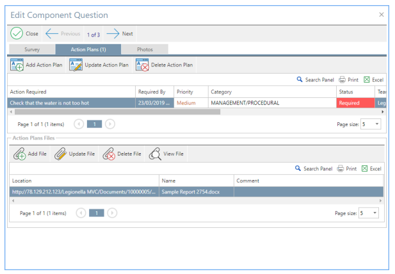Switch to the Photos tab

coord(145,49)
